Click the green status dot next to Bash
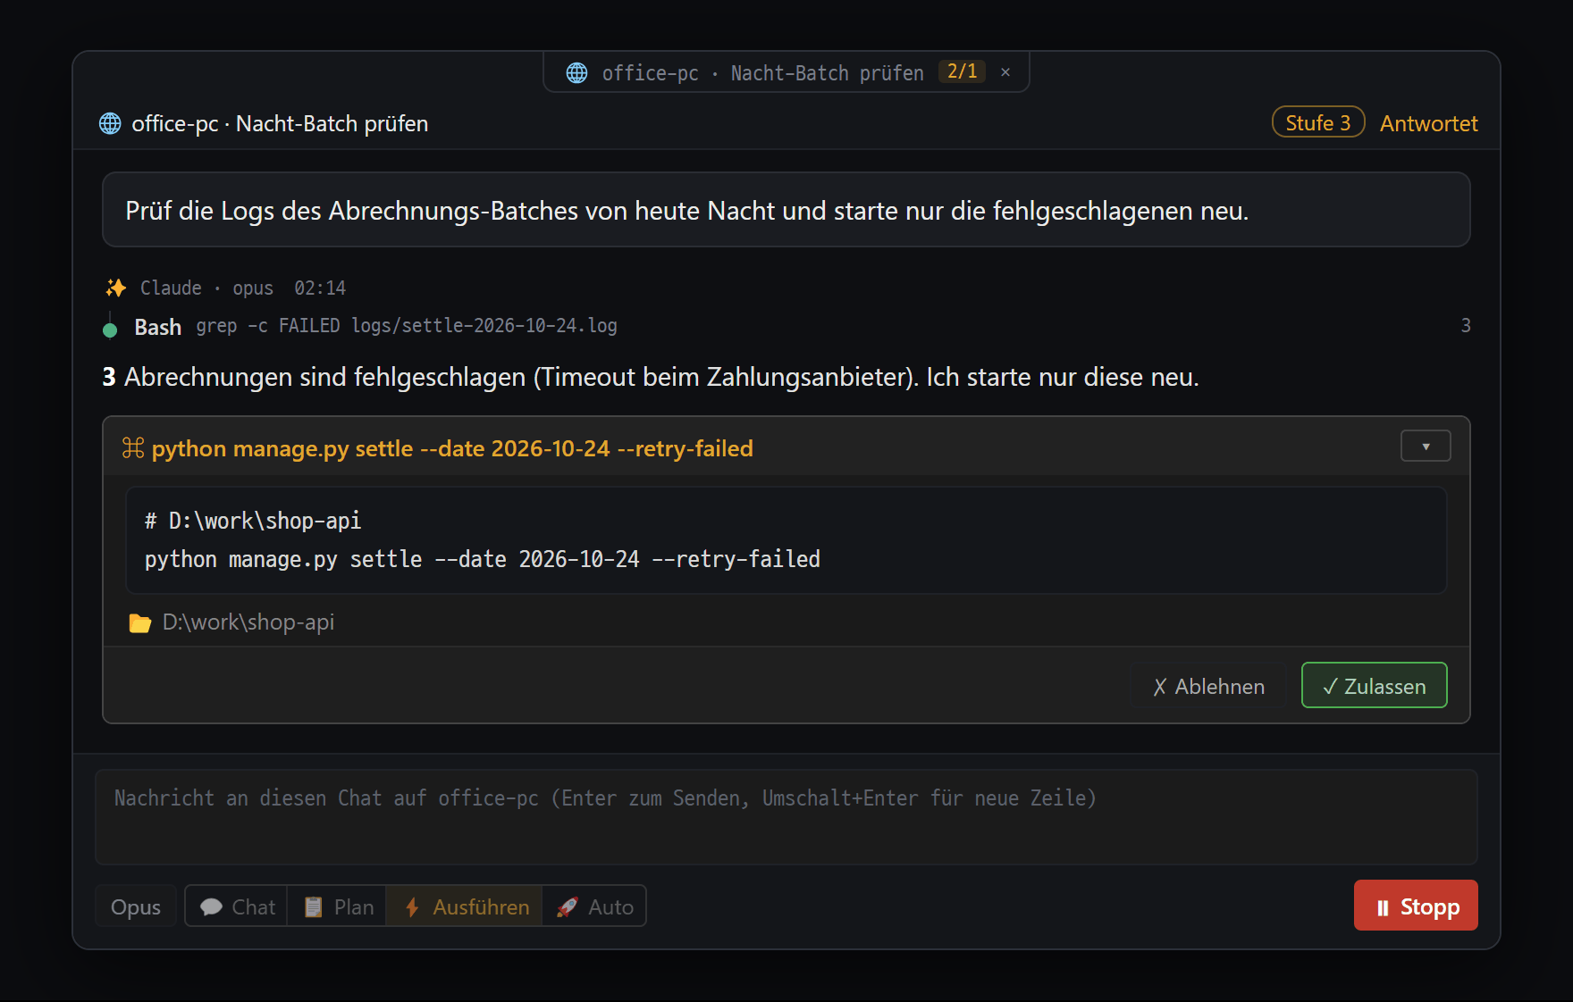 point(110,330)
